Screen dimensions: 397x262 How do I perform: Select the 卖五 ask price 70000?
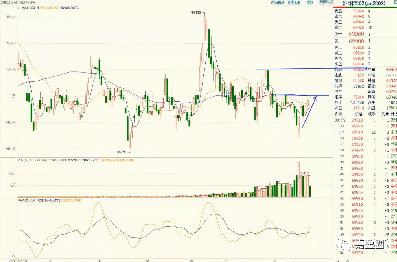click(x=358, y=11)
